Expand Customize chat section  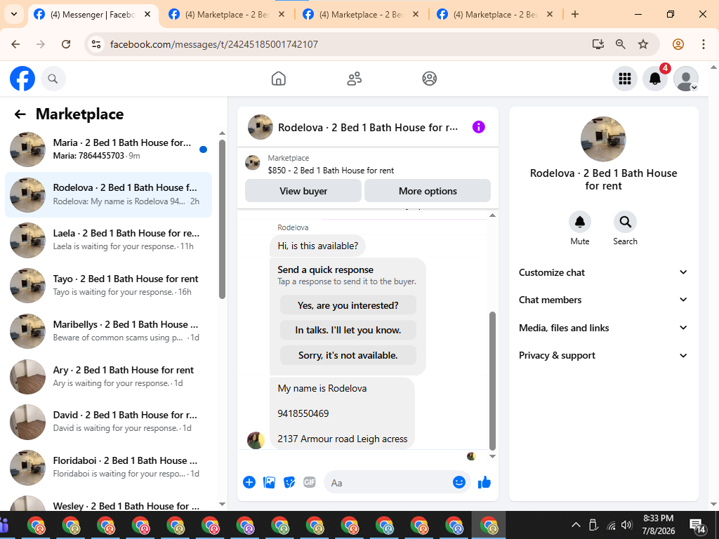(603, 272)
